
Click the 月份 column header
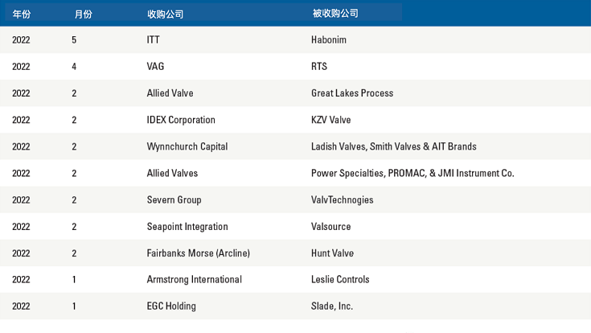point(84,14)
